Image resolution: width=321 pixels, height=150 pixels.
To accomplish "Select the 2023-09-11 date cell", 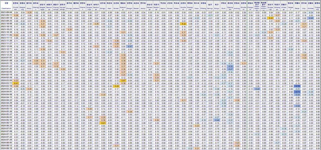I will coord(6,15).
